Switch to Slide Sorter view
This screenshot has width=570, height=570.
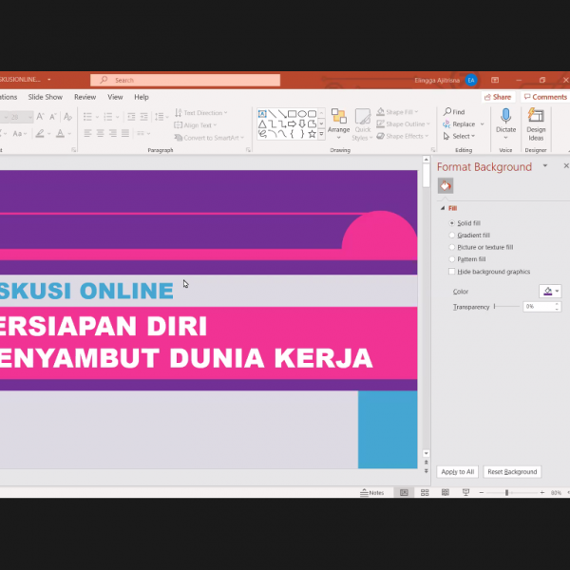(x=425, y=492)
